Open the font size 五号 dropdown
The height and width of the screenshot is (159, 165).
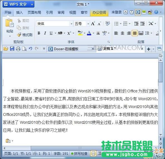[x=88, y=24]
